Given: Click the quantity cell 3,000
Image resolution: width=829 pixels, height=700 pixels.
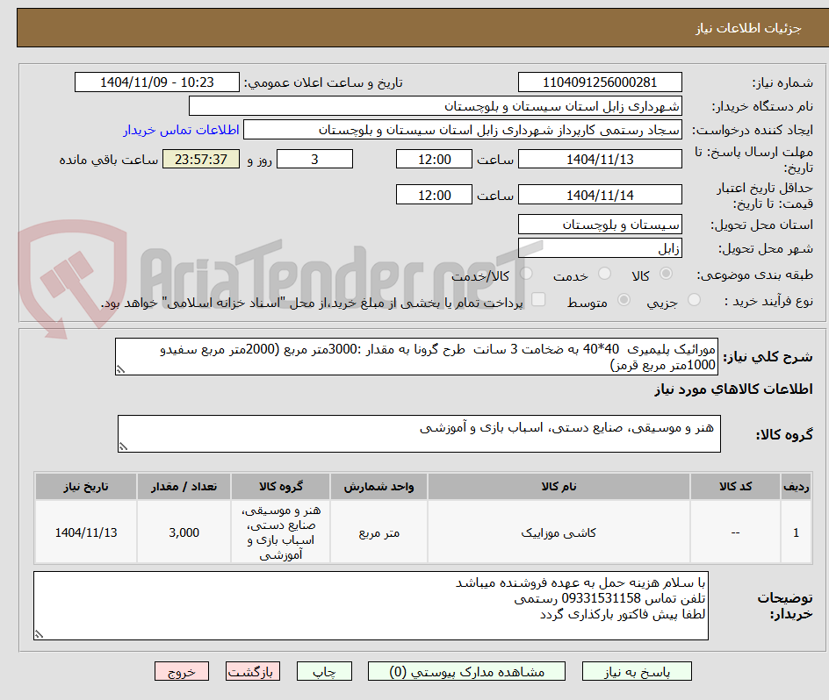Looking at the screenshot, I should click(184, 532).
